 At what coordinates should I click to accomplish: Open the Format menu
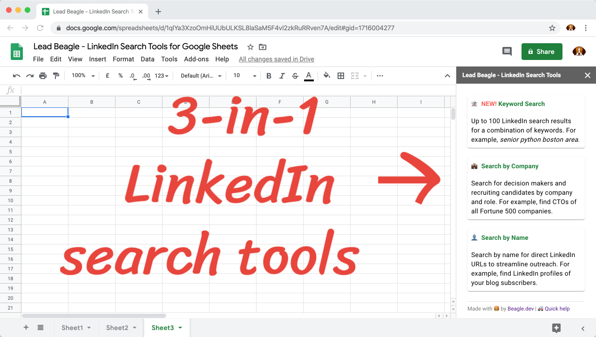123,59
